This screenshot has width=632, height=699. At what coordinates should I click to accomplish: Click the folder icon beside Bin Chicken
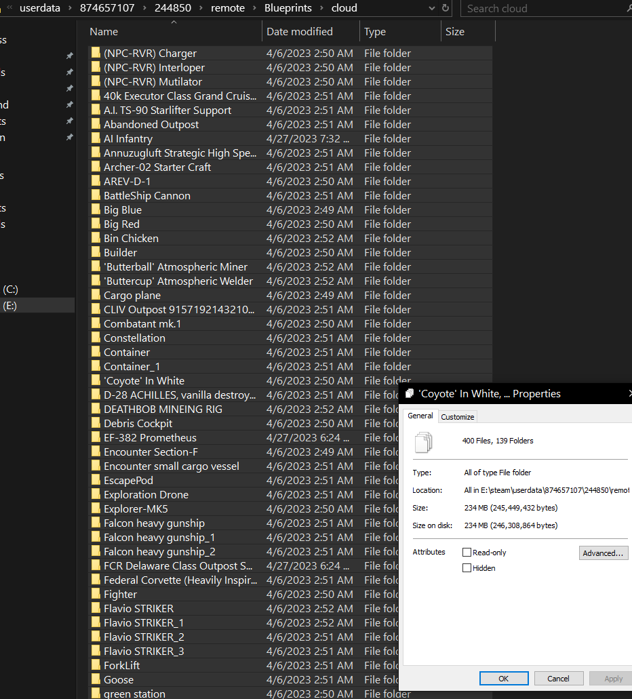(96, 238)
